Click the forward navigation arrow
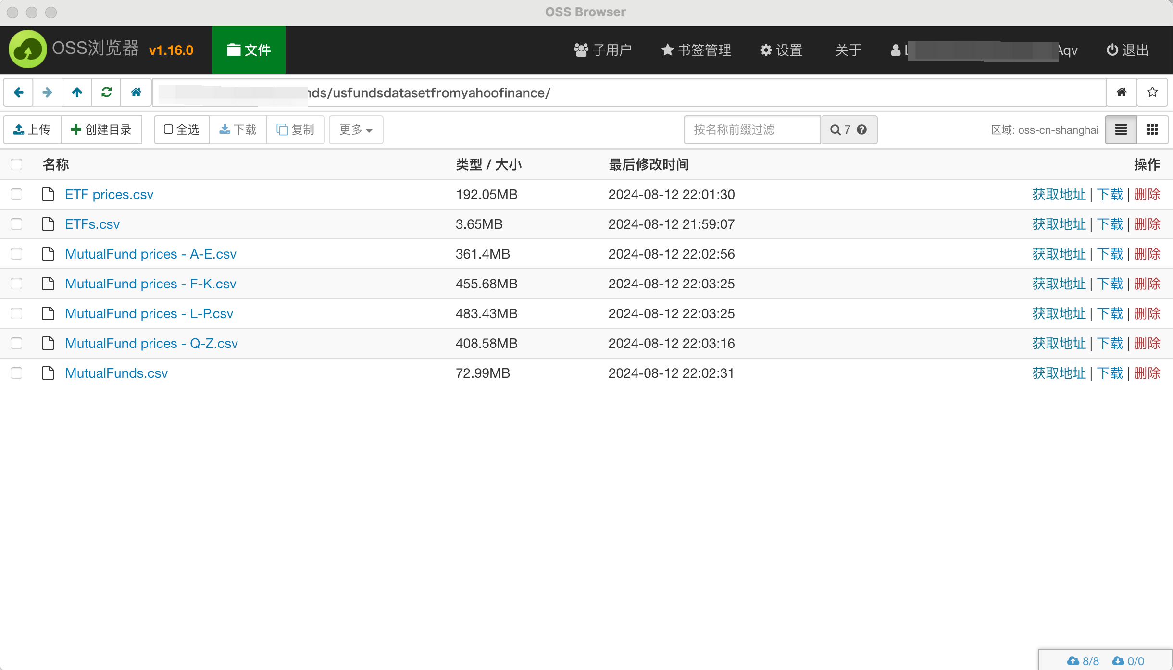This screenshot has width=1173, height=670. coord(47,92)
